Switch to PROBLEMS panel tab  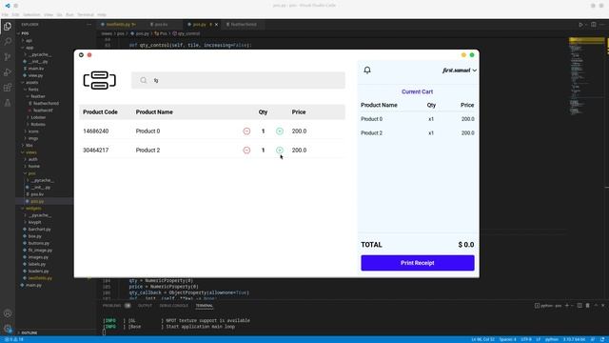pos(112,306)
